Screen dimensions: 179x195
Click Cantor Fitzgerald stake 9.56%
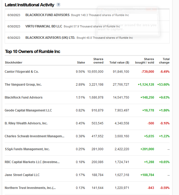[x=80, y=72]
